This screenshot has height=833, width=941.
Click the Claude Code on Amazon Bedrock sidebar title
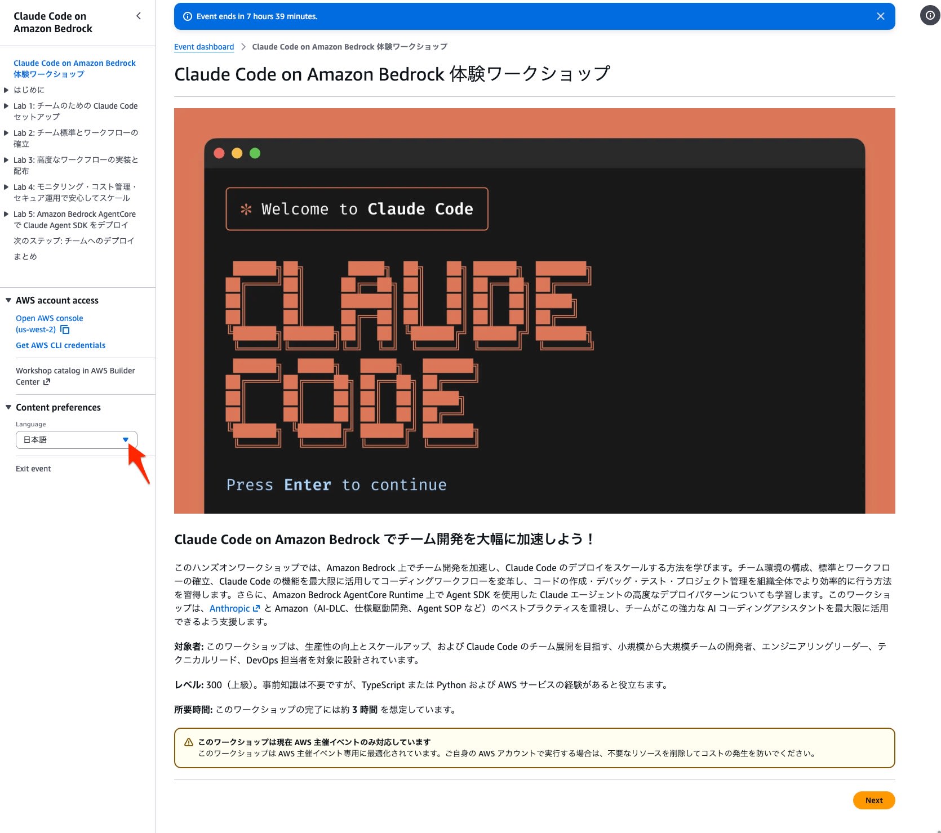[53, 23]
